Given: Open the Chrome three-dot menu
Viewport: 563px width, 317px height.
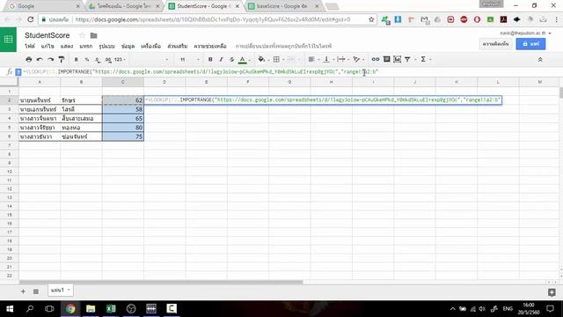Looking at the screenshot, I should tap(557, 19).
